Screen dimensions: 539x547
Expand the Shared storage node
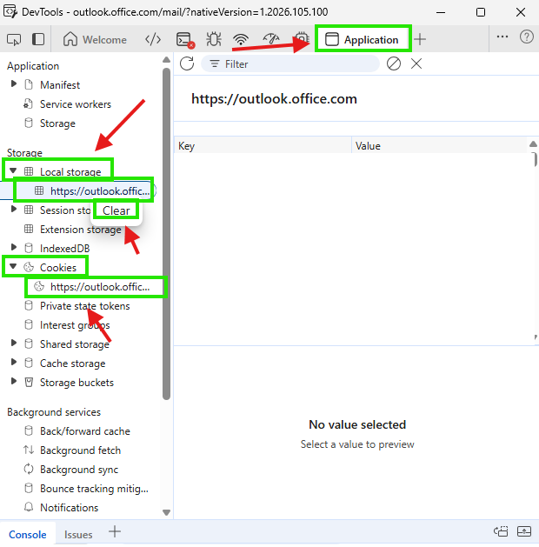point(14,344)
